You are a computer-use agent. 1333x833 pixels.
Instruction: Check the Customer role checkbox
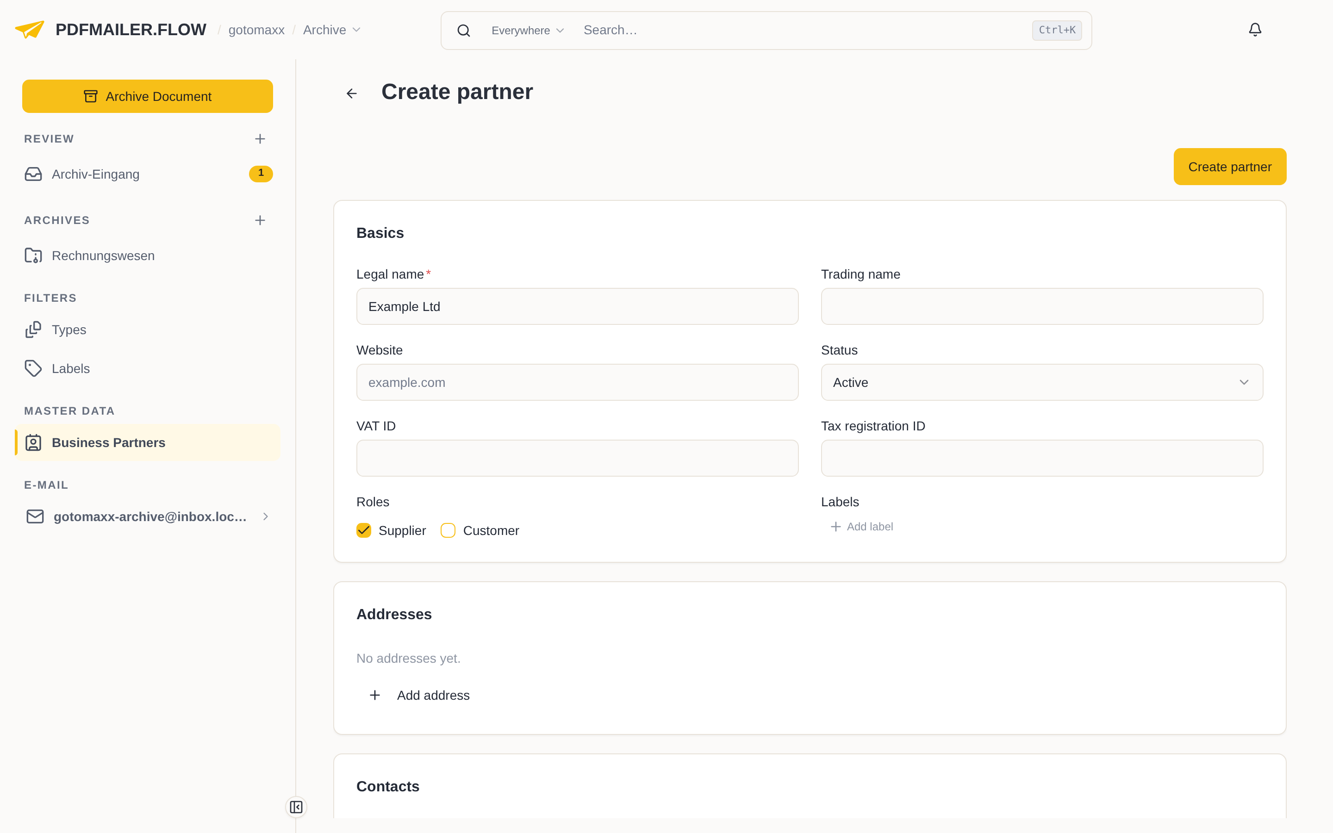448,530
